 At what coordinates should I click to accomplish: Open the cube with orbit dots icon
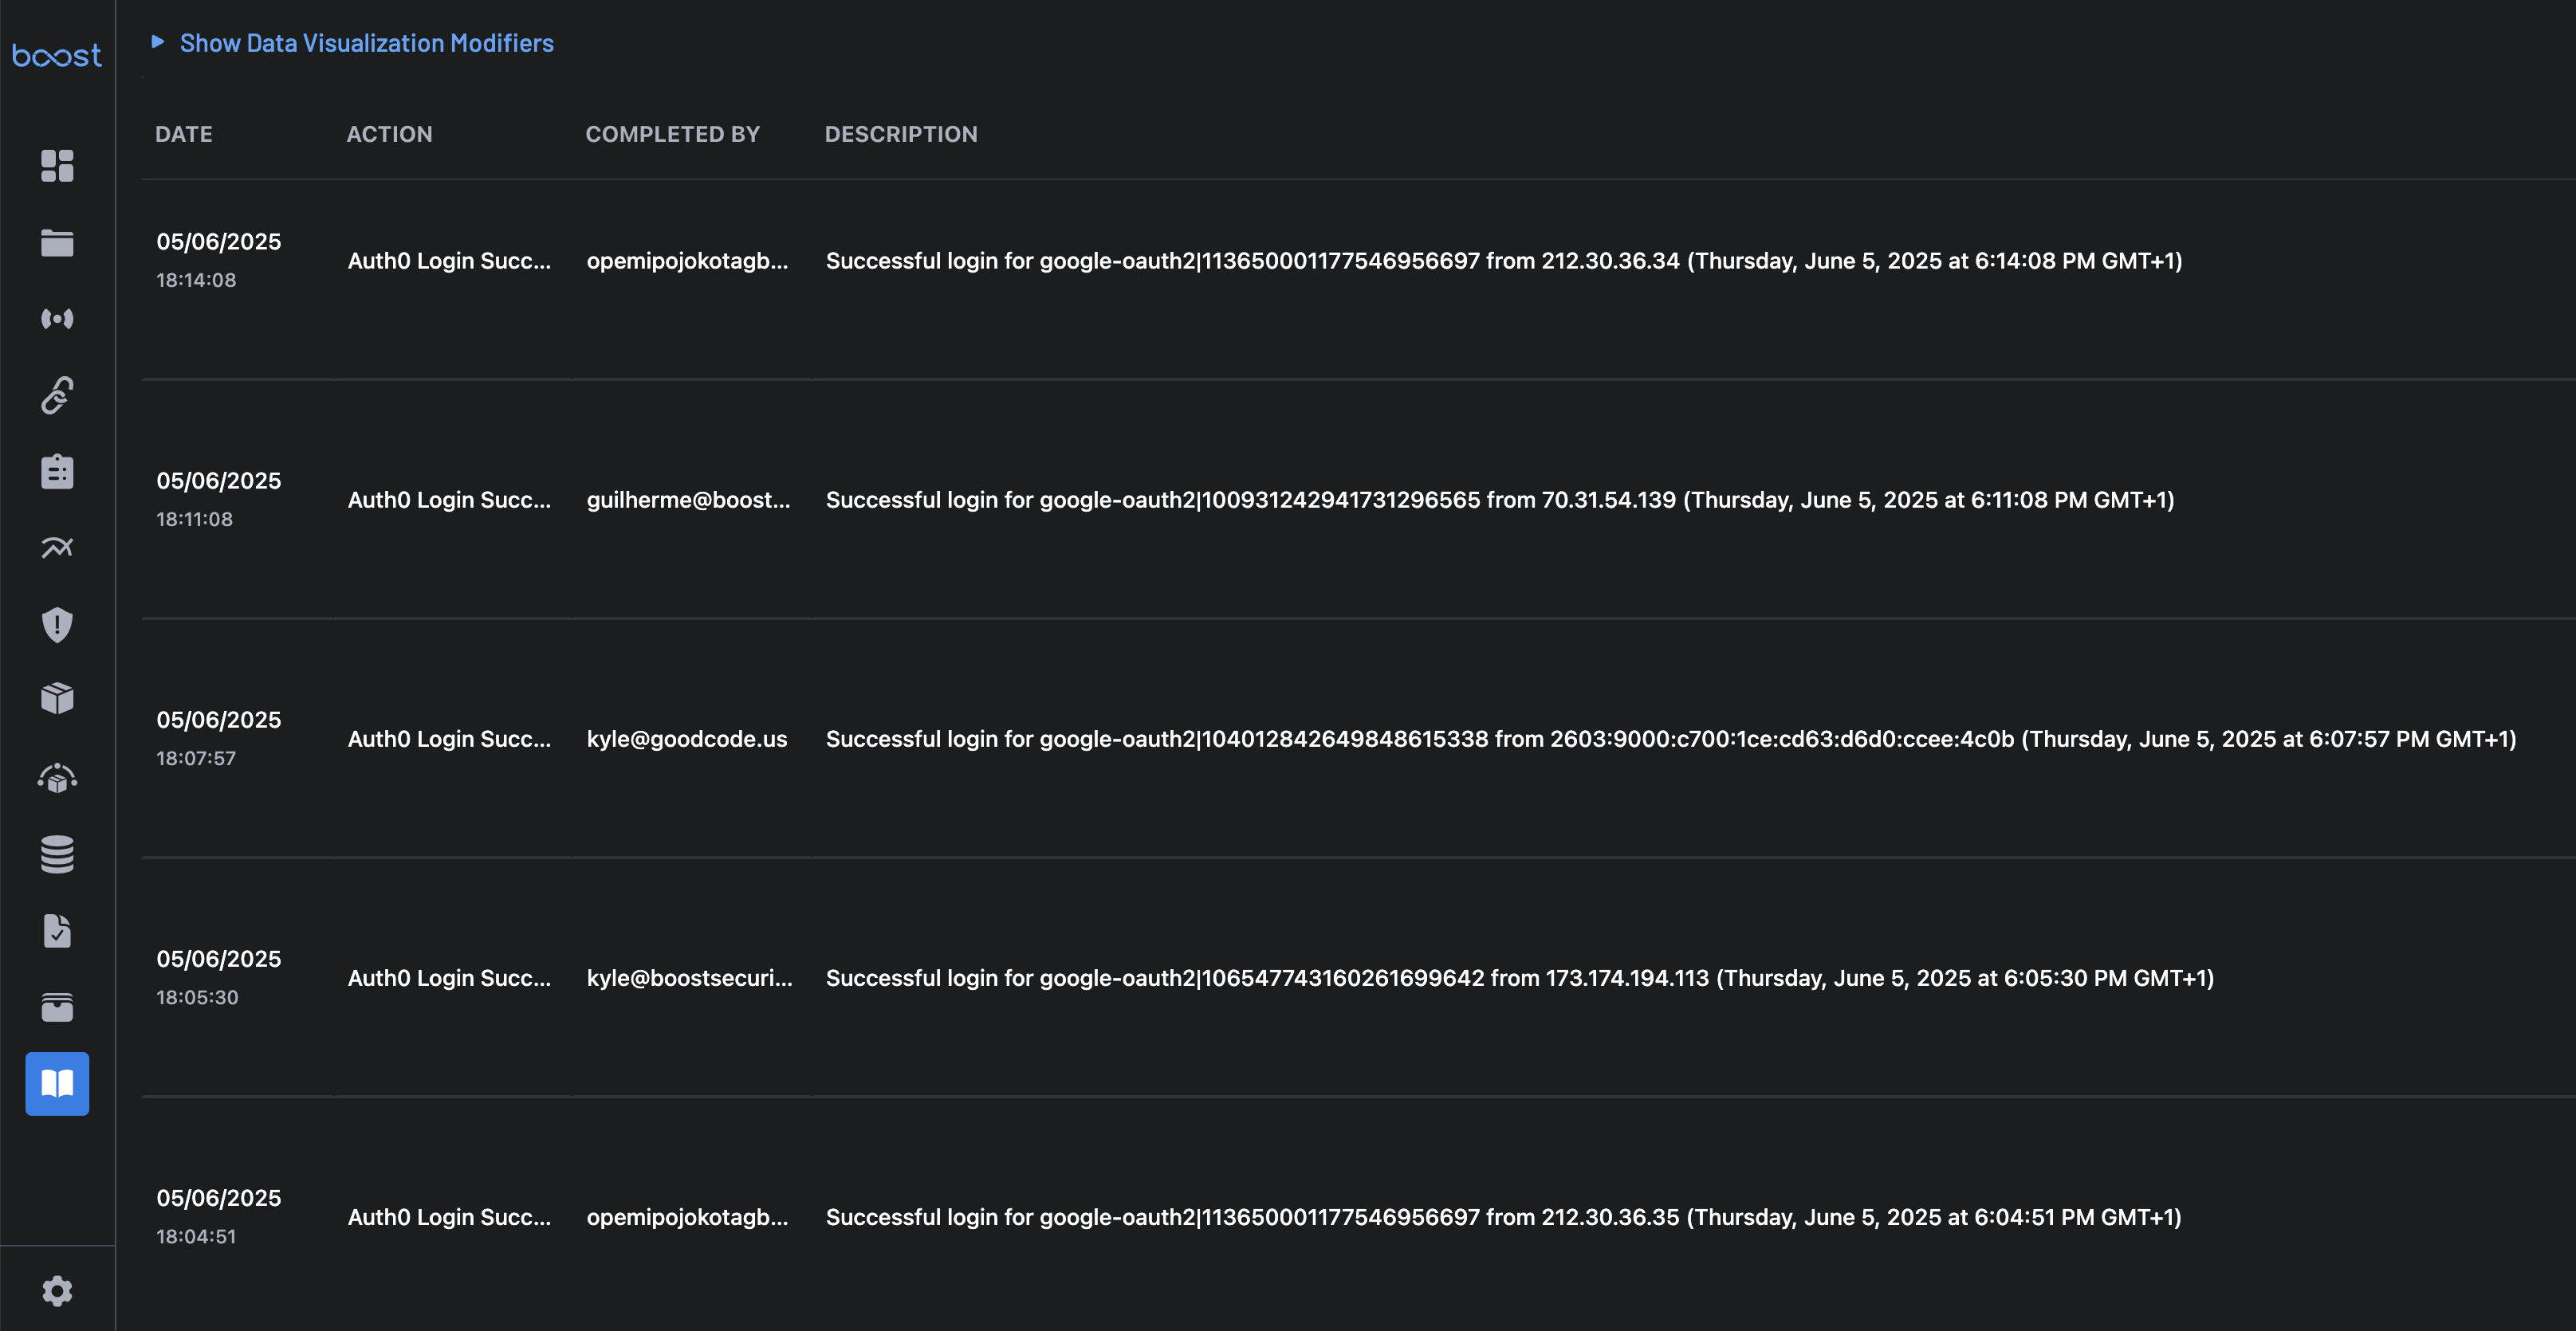point(57,778)
